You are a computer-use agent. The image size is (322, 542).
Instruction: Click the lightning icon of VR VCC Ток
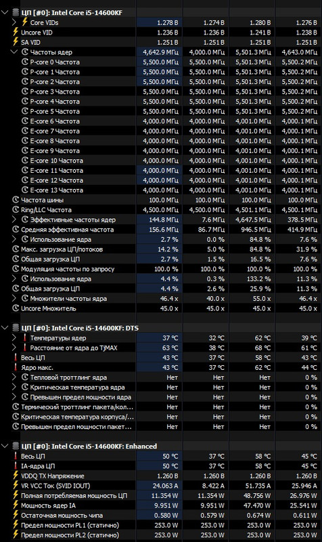coord(15,486)
